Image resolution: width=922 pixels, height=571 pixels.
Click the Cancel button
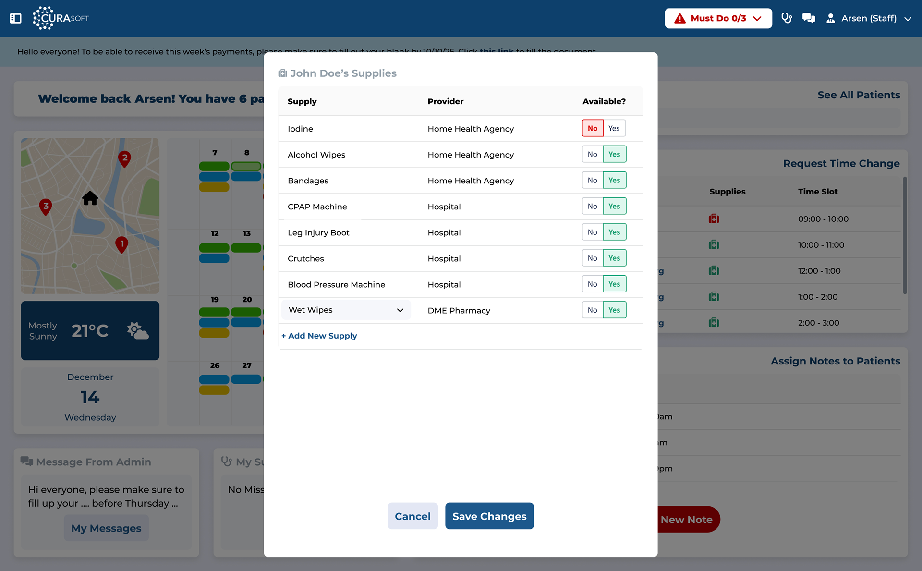pos(412,516)
